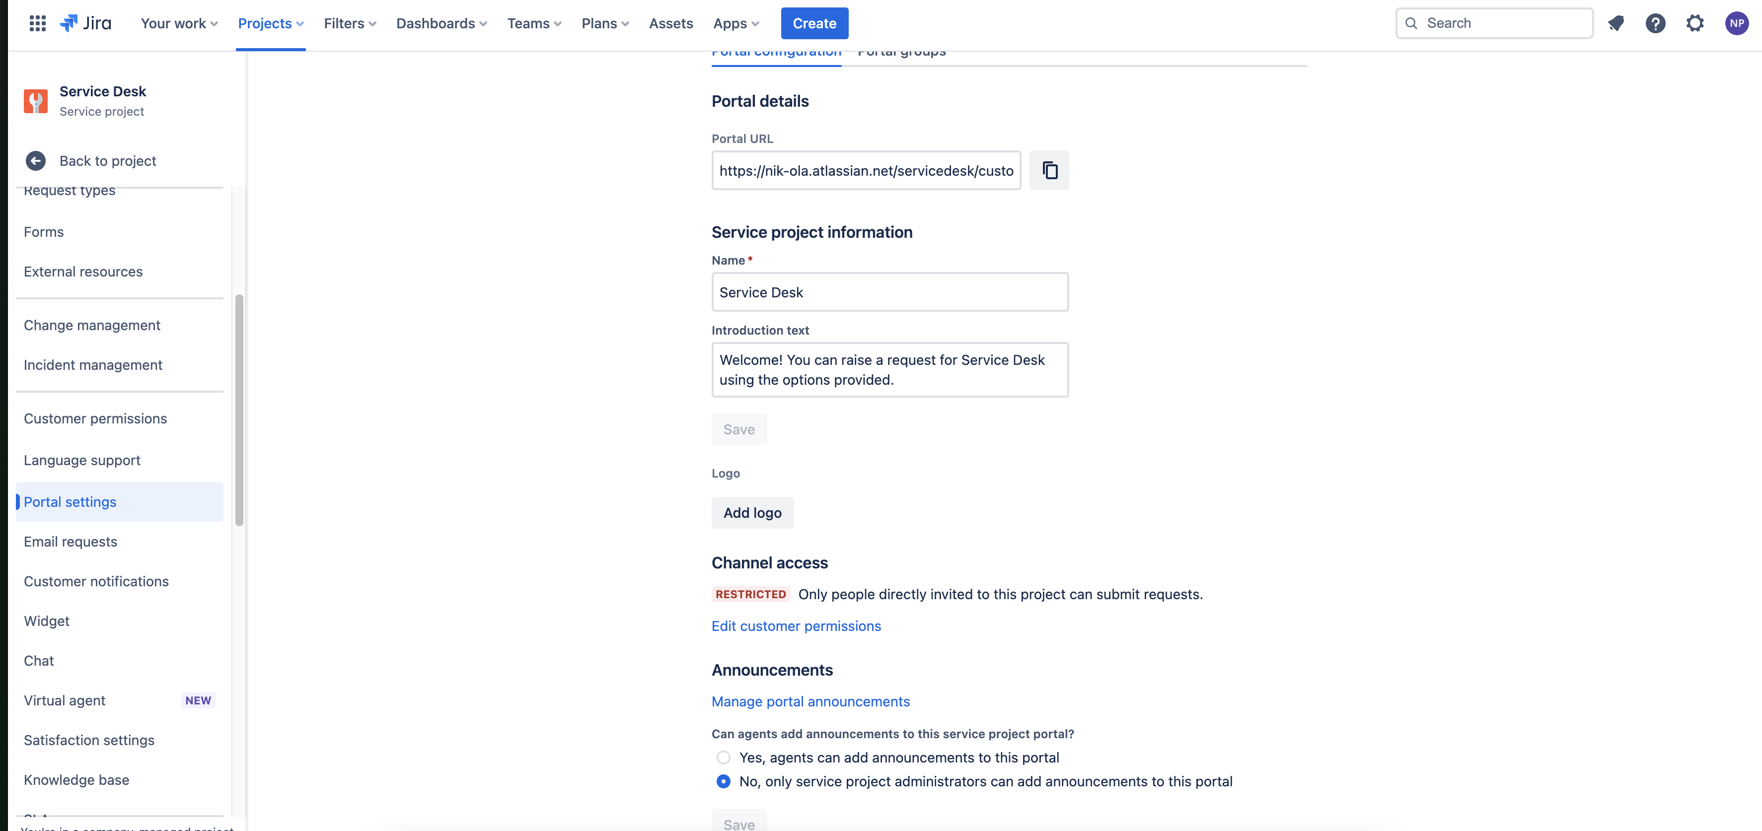Click Edit customer permissions link
The width and height of the screenshot is (1762, 831).
(796, 626)
